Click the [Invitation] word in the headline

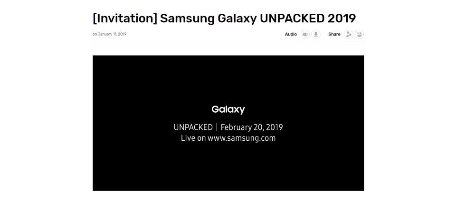(x=125, y=18)
